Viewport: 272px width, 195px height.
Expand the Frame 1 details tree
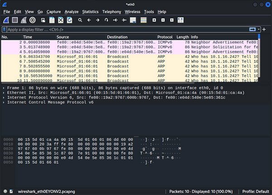[x=4, y=86]
